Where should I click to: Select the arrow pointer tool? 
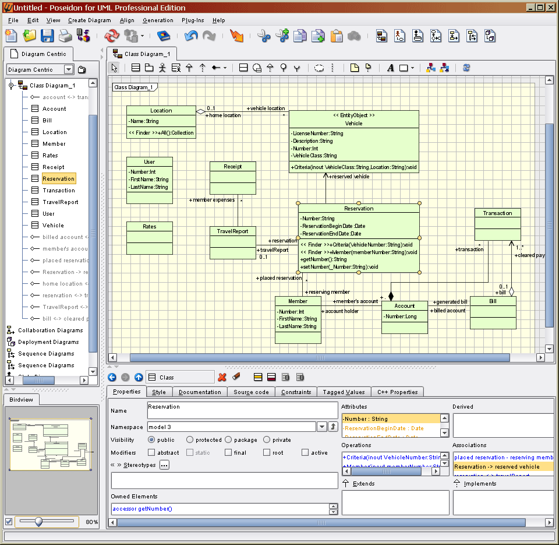(114, 68)
